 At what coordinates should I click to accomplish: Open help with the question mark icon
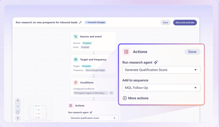click(18, 118)
